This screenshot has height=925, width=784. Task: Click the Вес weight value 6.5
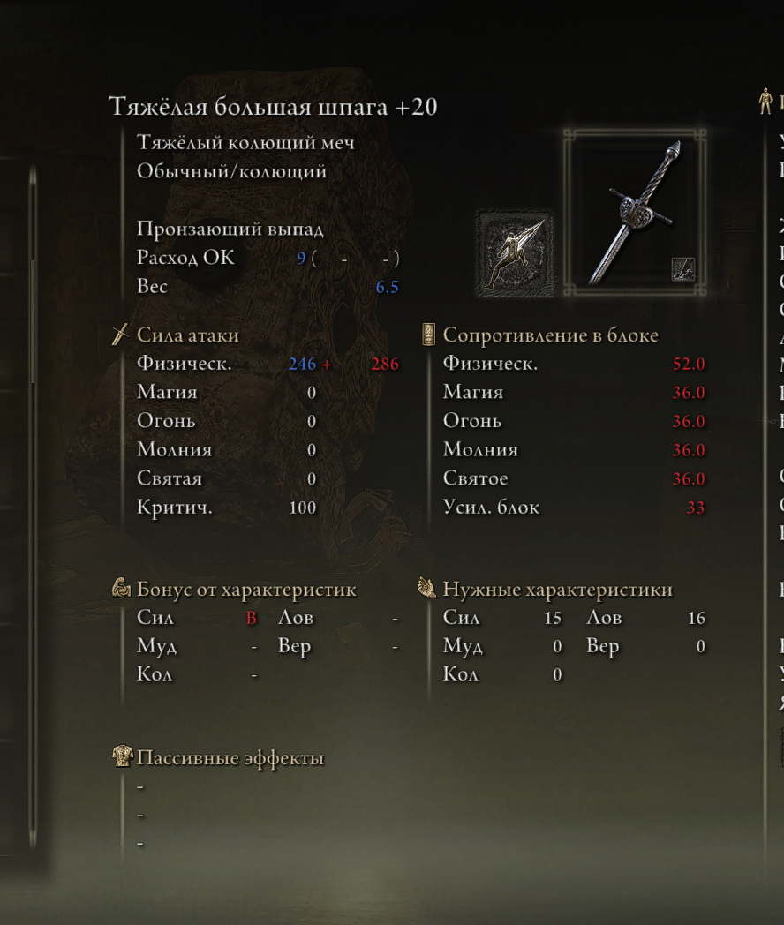coord(387,287)
